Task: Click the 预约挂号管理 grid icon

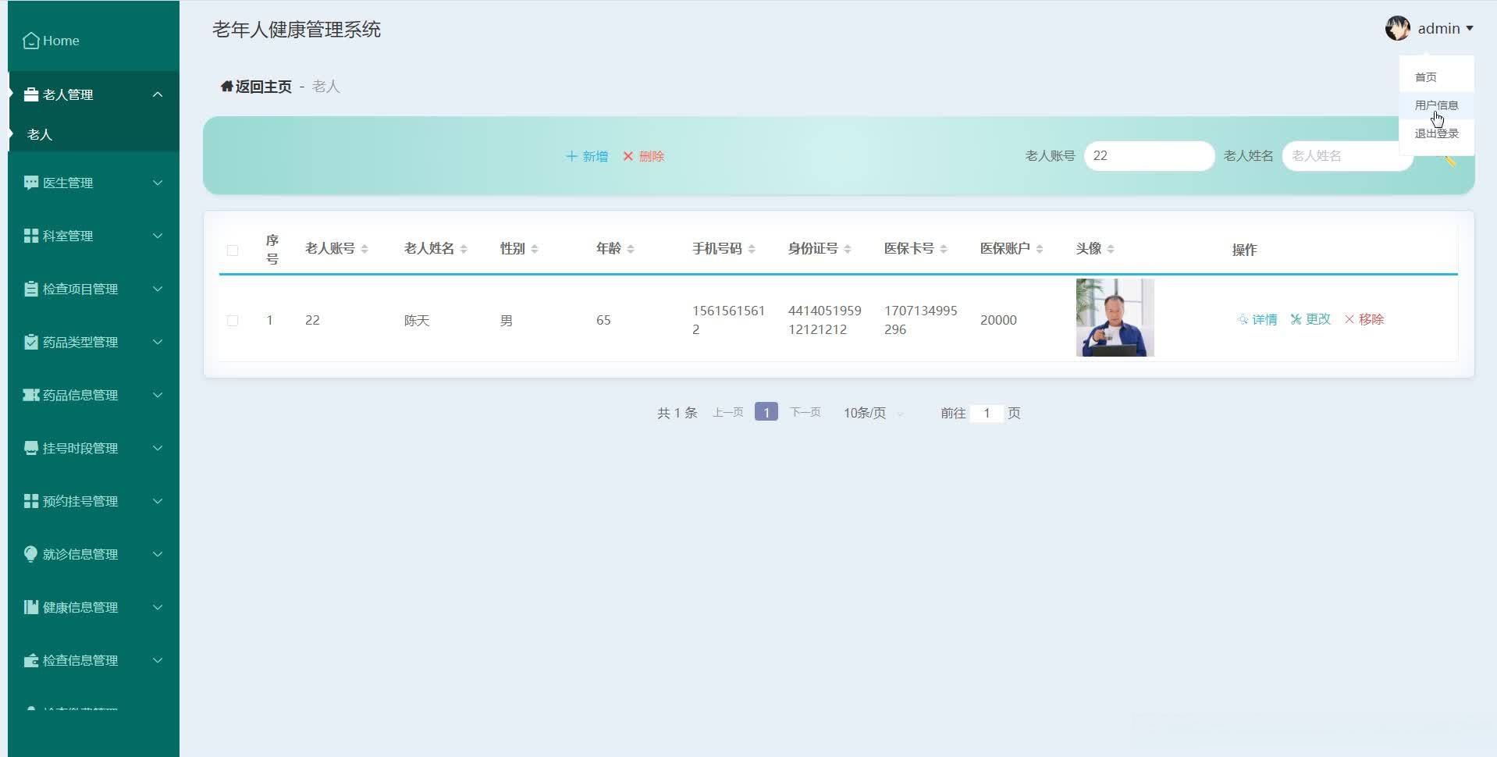Action: click(x=31, y=501)
